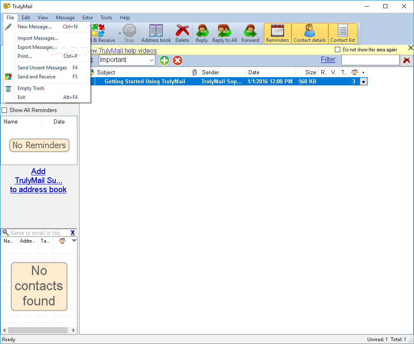
Task: Click the Name or email or tag field
Action: click(40, 233)
